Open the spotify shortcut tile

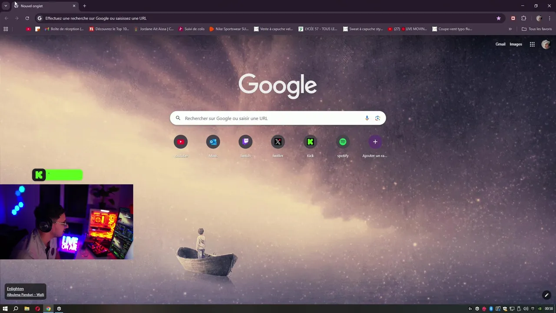343,146
